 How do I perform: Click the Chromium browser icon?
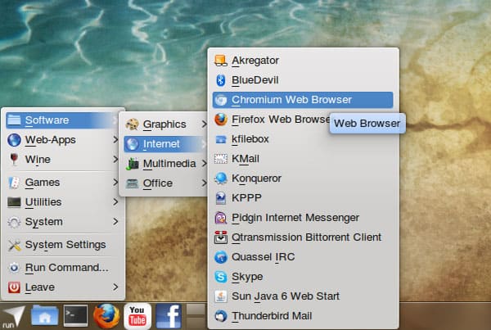click(221, 100)
